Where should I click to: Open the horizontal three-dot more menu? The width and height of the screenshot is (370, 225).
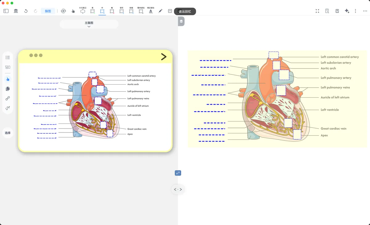(x=365, y=11)
